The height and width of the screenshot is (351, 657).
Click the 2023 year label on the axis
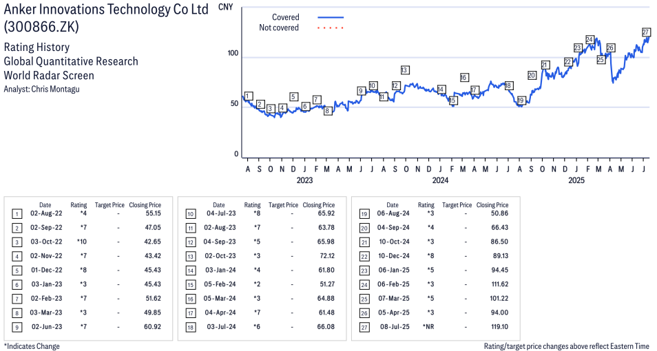304,180
